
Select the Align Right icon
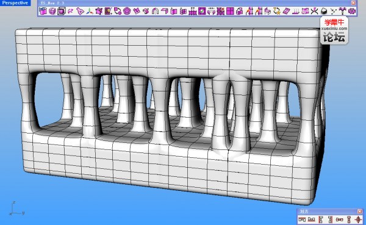pyautogui.click(x=330, y=220)
